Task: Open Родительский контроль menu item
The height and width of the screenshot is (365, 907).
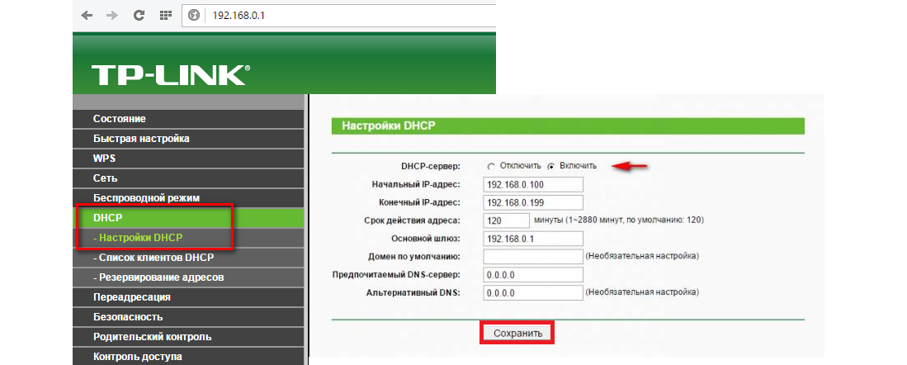Action: [x=152, y=337]
